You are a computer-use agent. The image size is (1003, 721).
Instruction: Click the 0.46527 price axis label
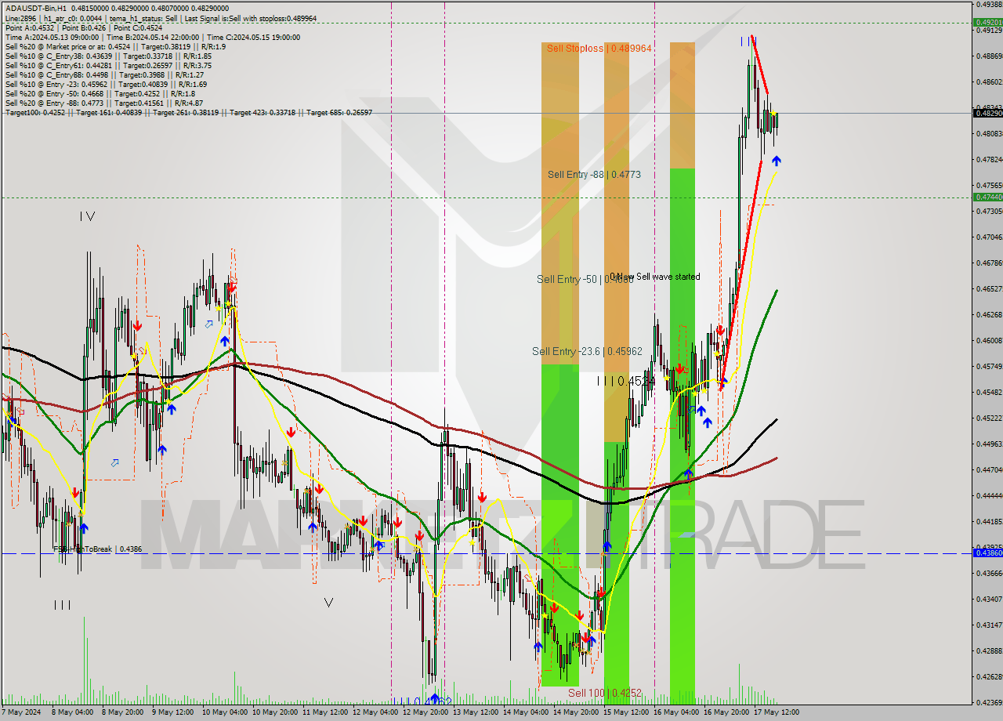pos(988,288)
